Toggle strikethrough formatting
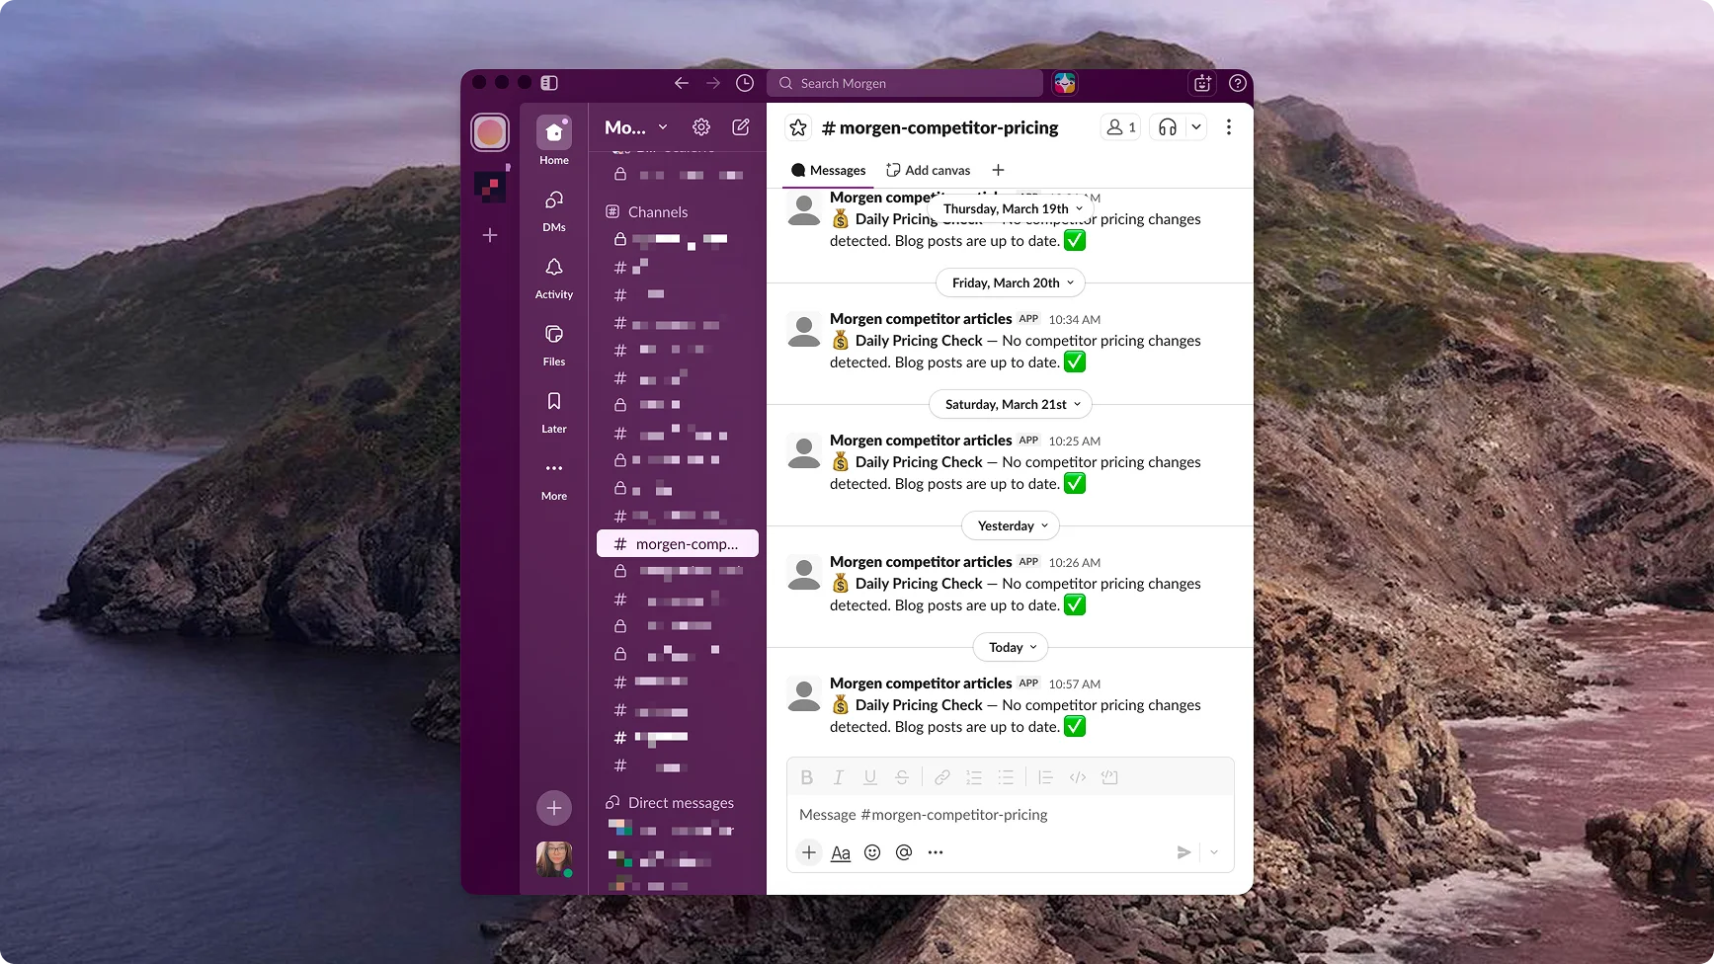 (901, 777)
